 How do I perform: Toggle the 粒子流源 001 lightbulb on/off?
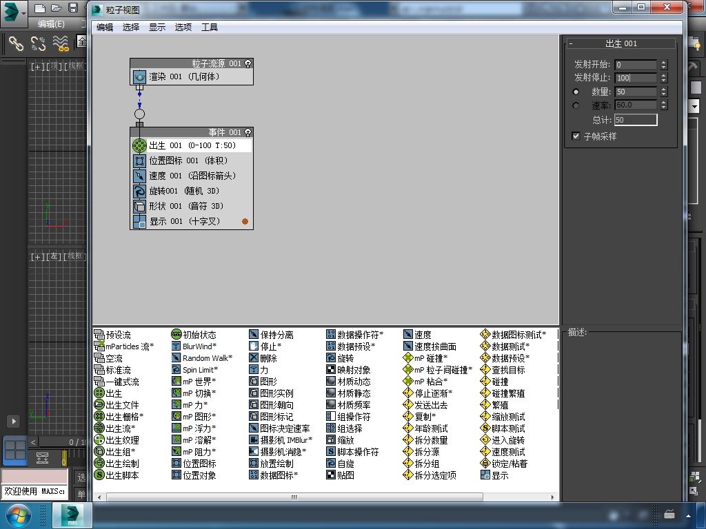coord(248,63)
